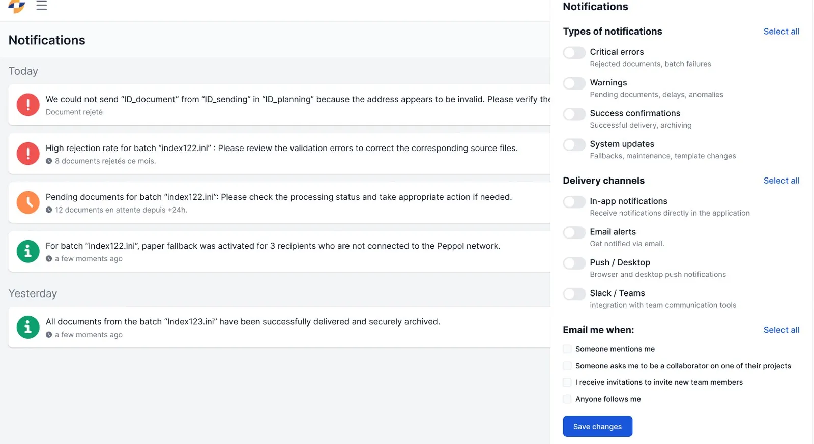This screenshot has width=814, height=444.
Task: Click clock icon beside 12 documents en attente
Action: point(49,210)
